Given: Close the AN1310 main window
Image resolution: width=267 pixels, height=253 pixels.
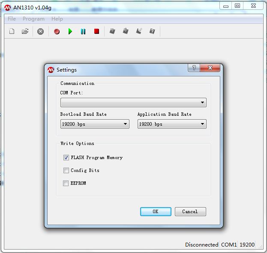Looking at the screenshot, I should pyautogui.click(x=253, y=6).
